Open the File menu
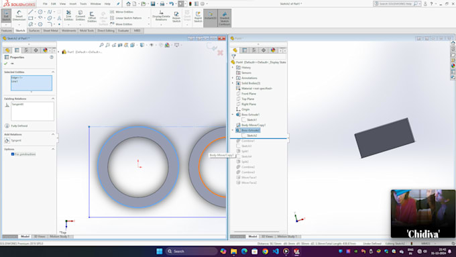Screen dimensions: 456x257 45,4
